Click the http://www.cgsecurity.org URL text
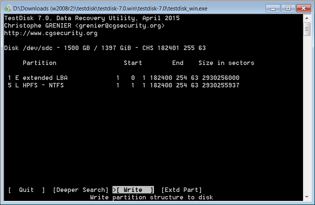 click(50, 33)
